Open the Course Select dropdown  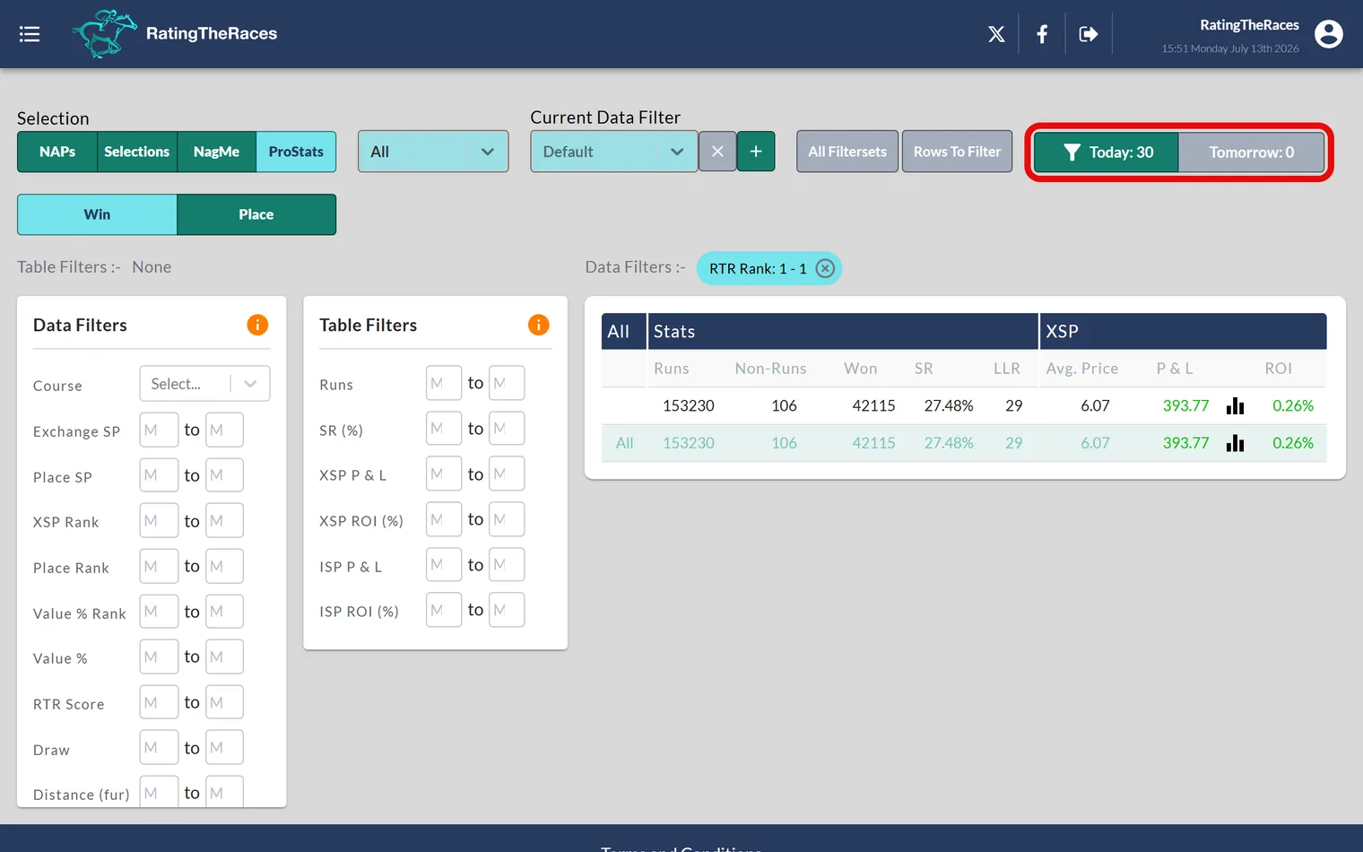click(204, 384)
